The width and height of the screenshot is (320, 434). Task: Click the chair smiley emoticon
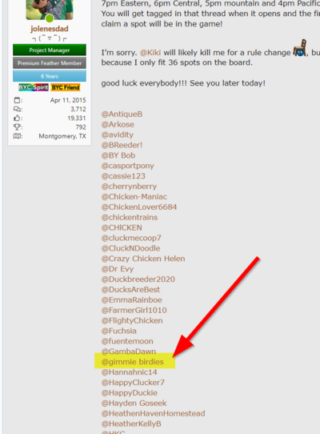[300, 47]
